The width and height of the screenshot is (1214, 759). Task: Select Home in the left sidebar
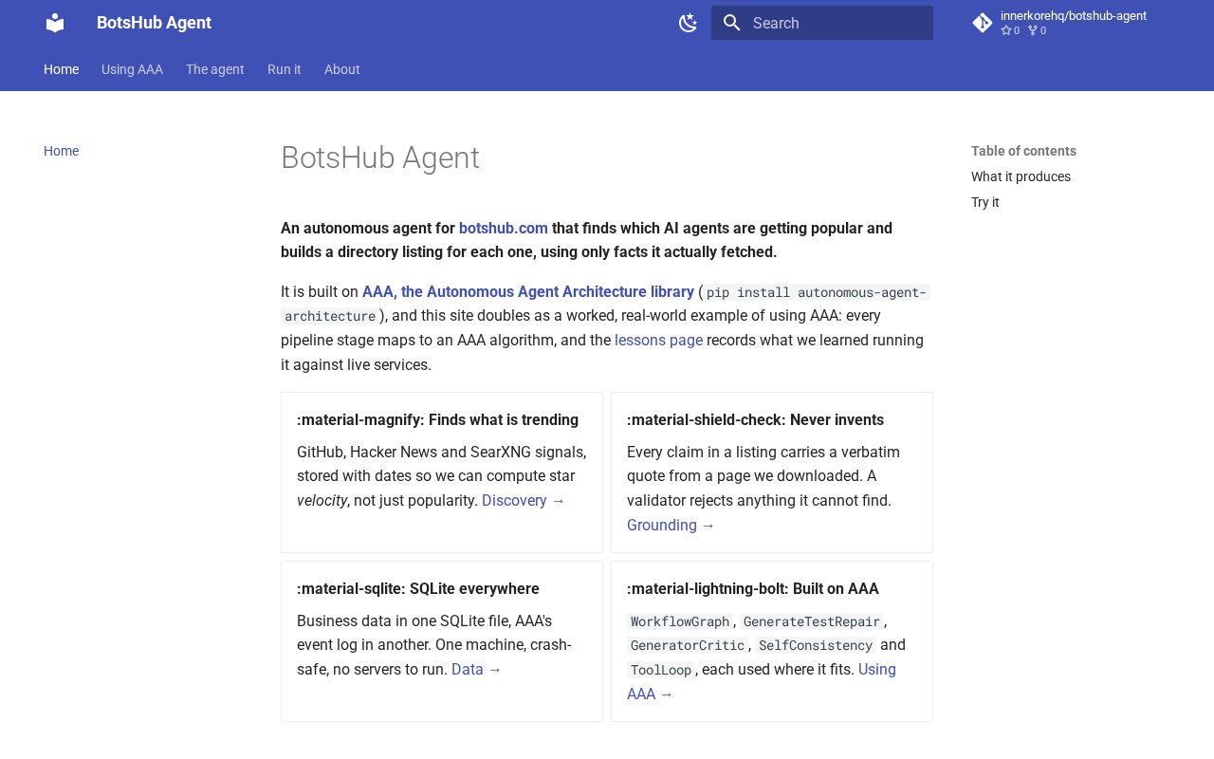click(x=62, y=151)
